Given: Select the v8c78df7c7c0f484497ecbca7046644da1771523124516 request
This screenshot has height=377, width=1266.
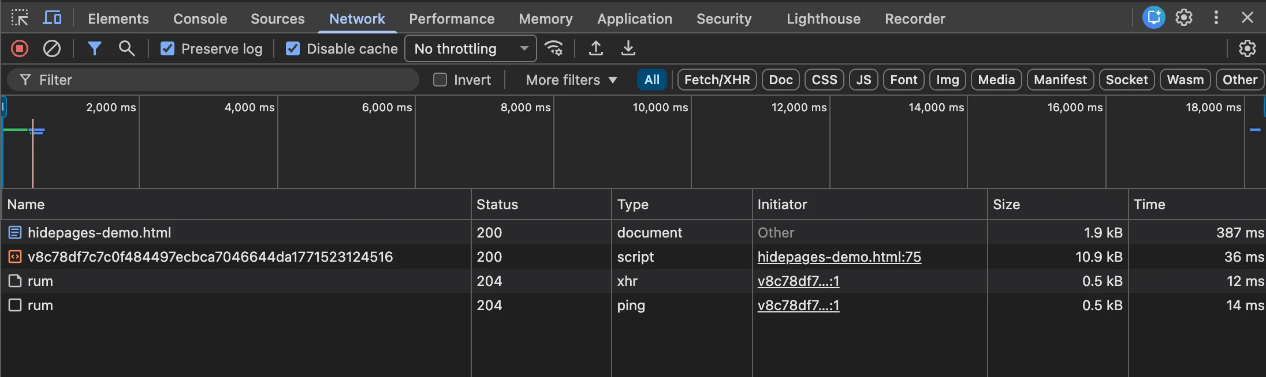Looking at the screenshot, I should (x=633, y=257).
